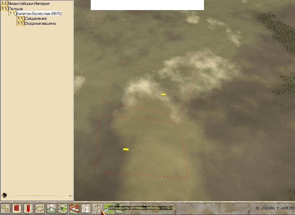Select the red banner icon with pointed shield

[x=28, y=208]
